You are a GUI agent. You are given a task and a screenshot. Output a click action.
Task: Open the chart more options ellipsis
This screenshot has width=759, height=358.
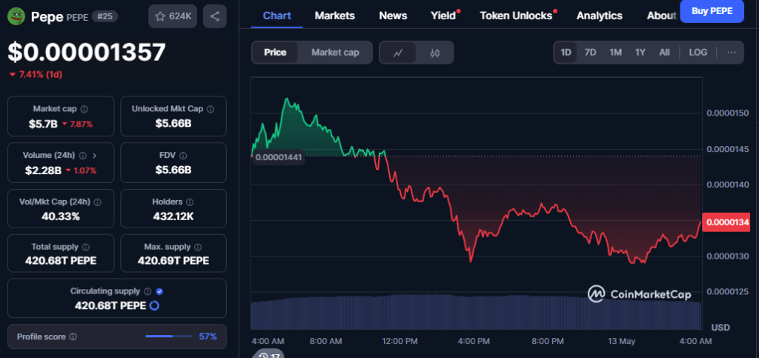732,52
